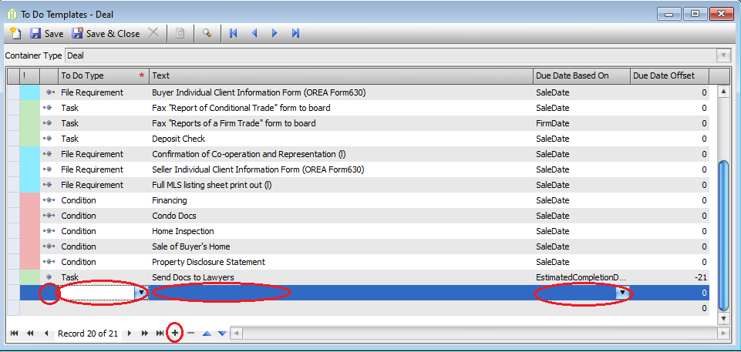Click the plus icon to add record
The image size is (741, 352).
point(175,333)
